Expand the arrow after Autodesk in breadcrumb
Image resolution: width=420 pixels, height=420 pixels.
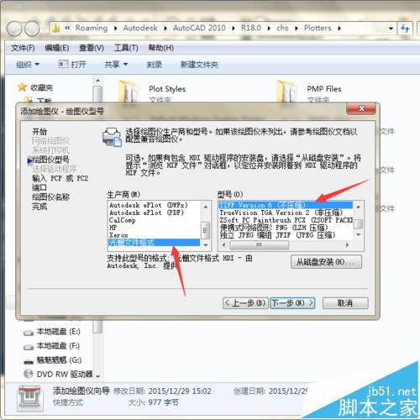(165, 29)
